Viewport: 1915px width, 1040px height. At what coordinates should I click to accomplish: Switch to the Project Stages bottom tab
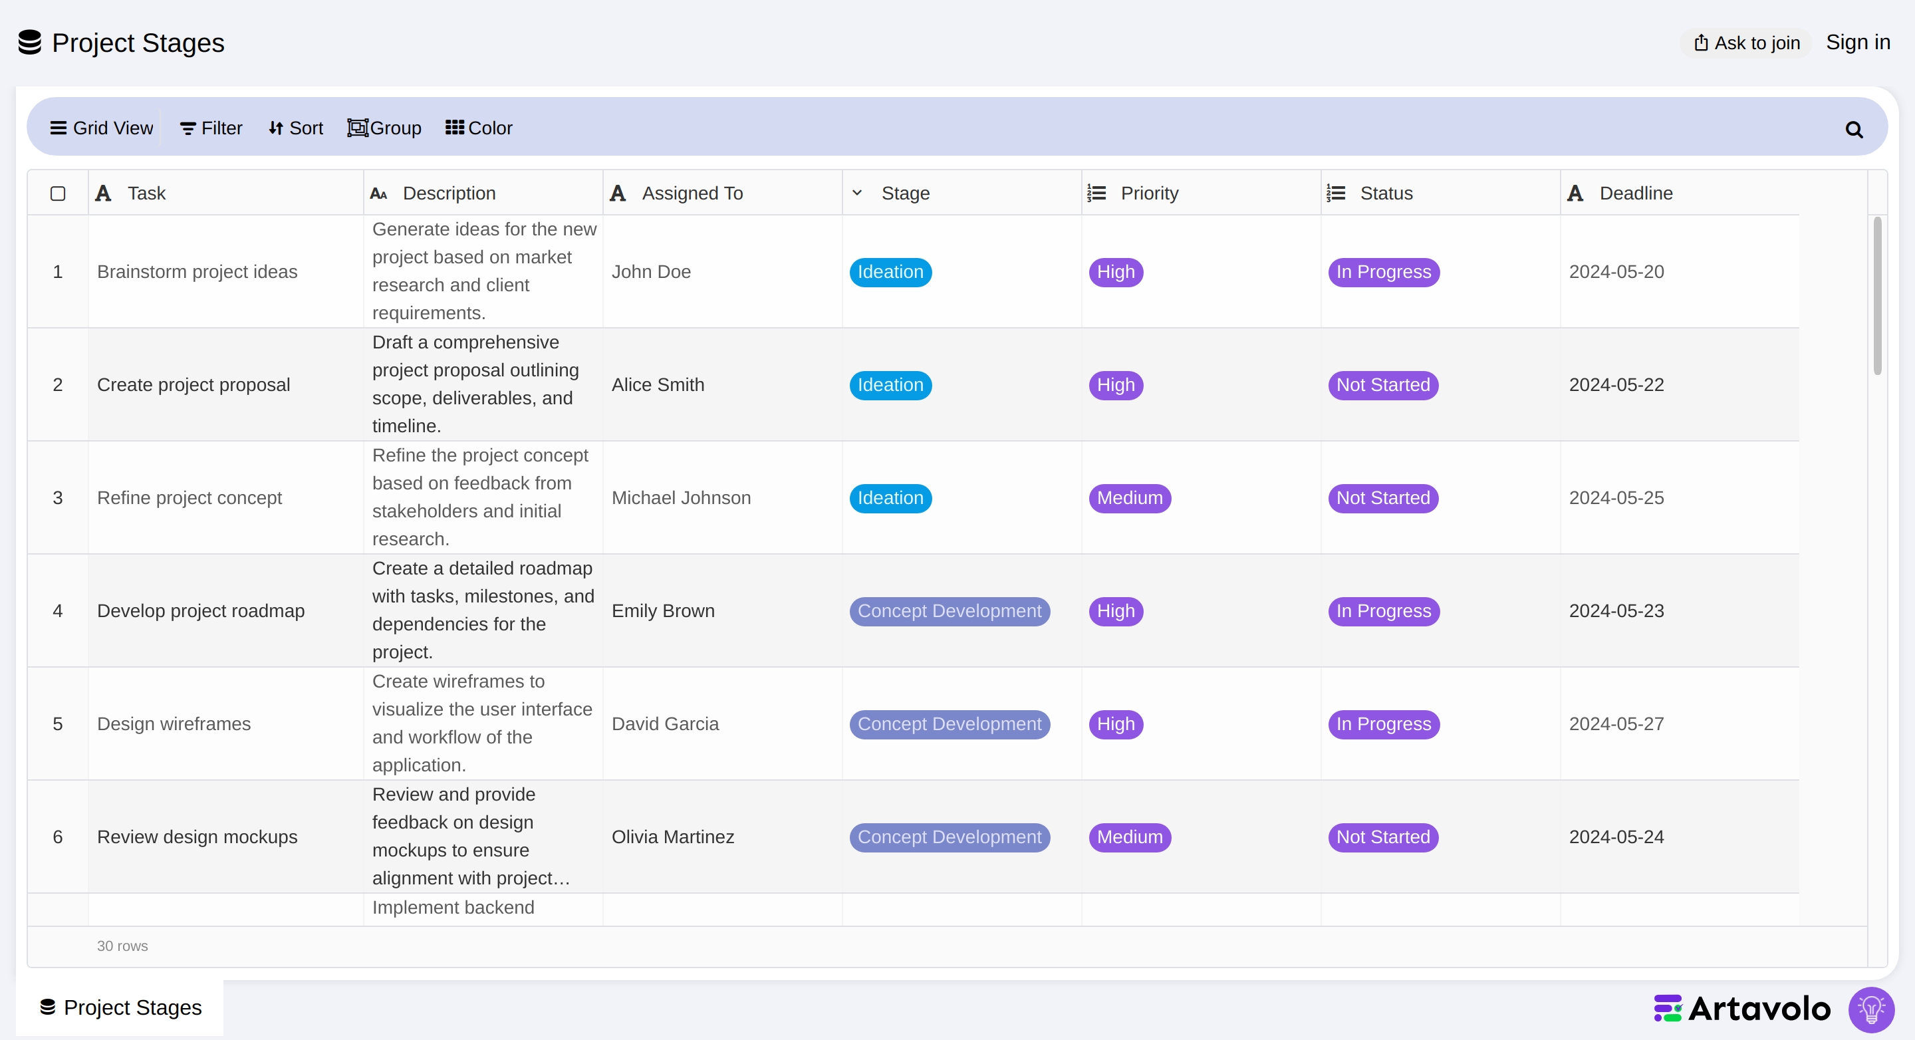point(120,1007)
